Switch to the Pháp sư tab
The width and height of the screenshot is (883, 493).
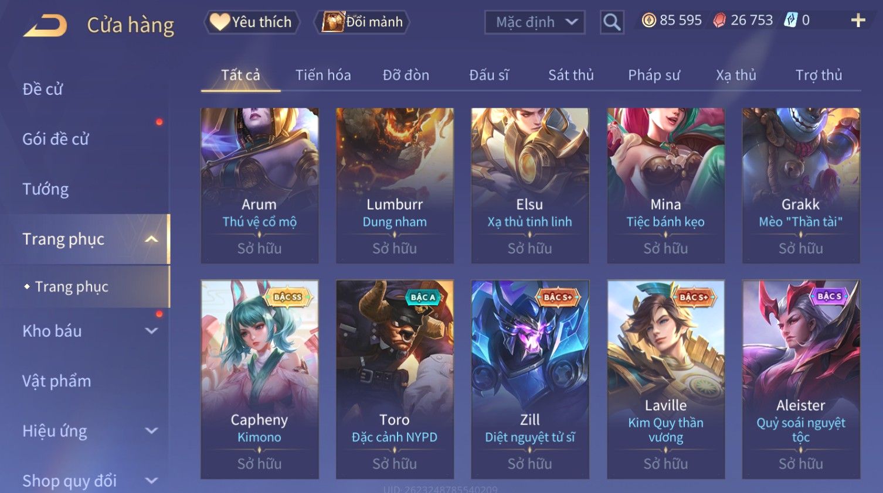654,75
